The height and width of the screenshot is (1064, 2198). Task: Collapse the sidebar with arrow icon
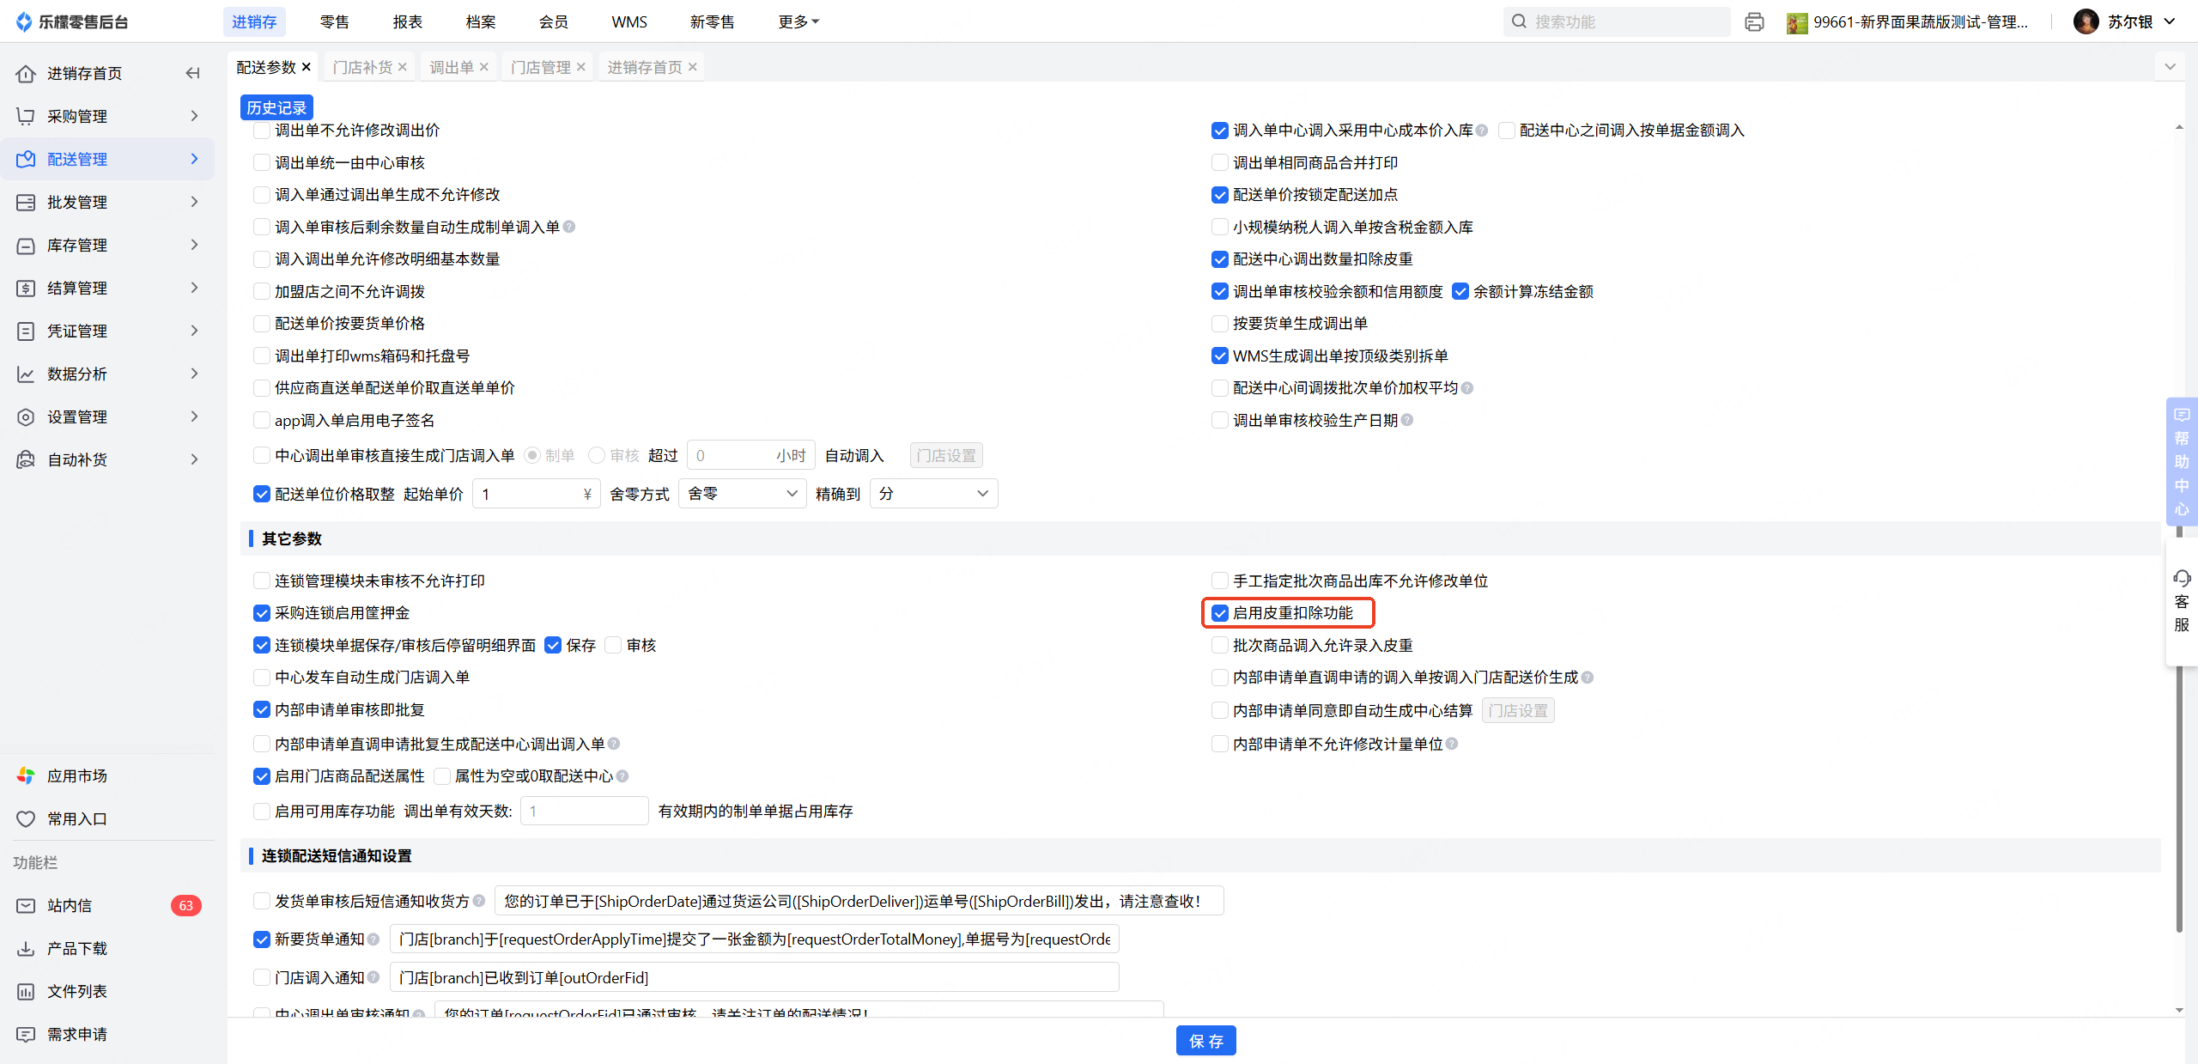193,73
